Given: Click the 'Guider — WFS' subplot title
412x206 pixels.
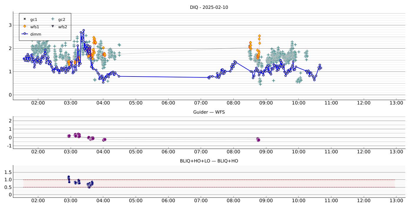Looking at the screenshot, I should 209,112.
